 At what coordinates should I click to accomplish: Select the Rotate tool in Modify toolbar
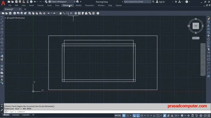click(208, 39)
